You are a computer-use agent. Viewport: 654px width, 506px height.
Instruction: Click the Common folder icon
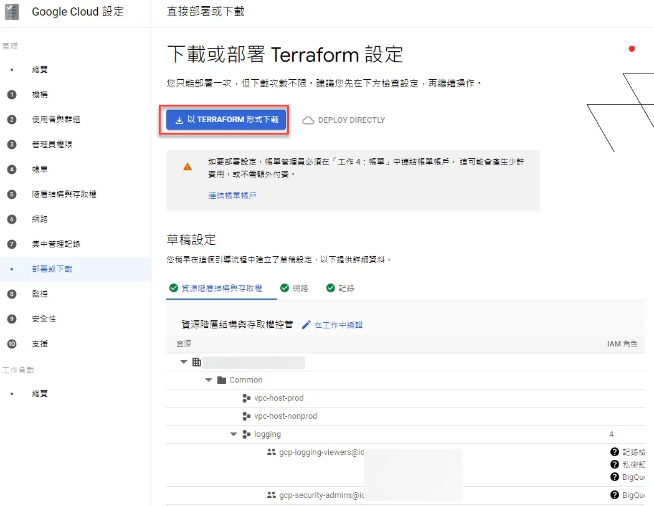click(222, 380)
